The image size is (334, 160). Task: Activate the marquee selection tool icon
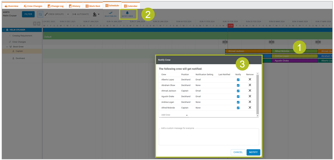[40, 14]
